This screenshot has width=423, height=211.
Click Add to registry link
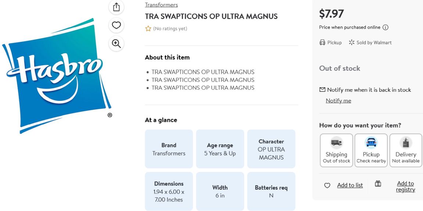405,186
